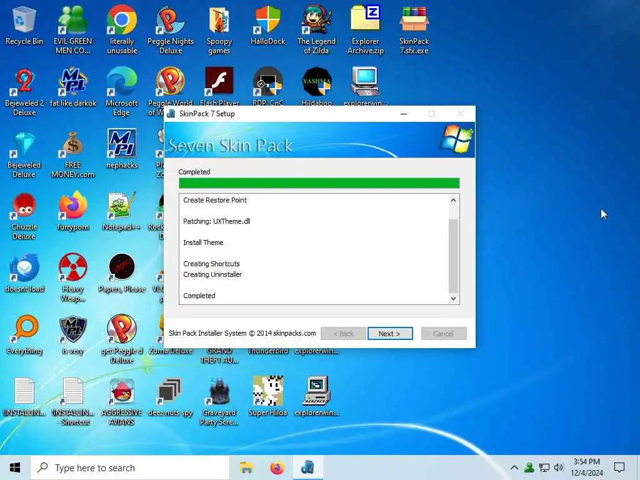Click the Cancel button in Setup

click(x=444, y=334)
